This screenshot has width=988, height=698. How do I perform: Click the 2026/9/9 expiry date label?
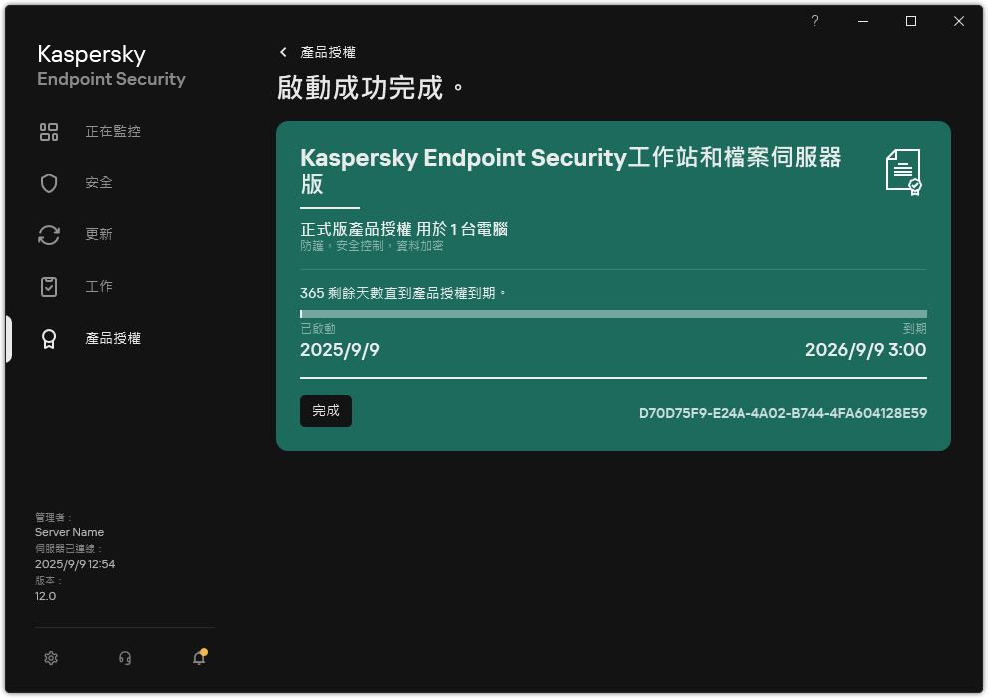864,350
